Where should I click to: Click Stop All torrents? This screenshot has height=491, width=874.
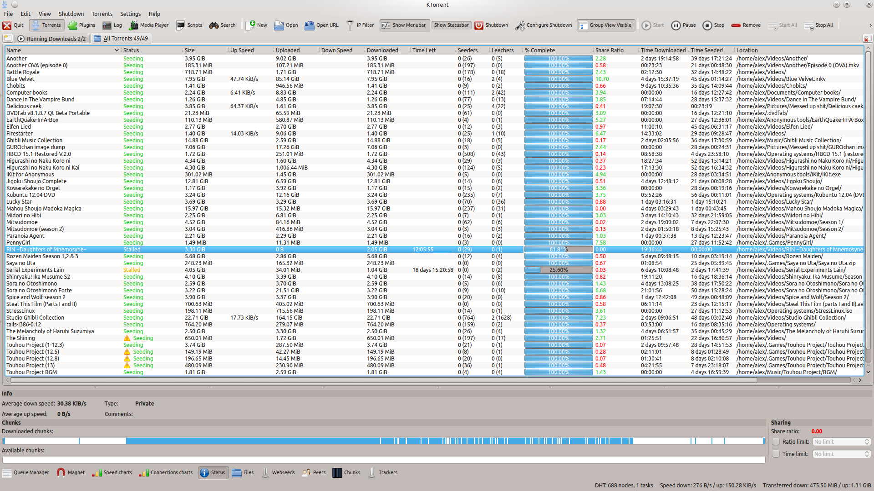pyautogui.click(x=818, y=25)
